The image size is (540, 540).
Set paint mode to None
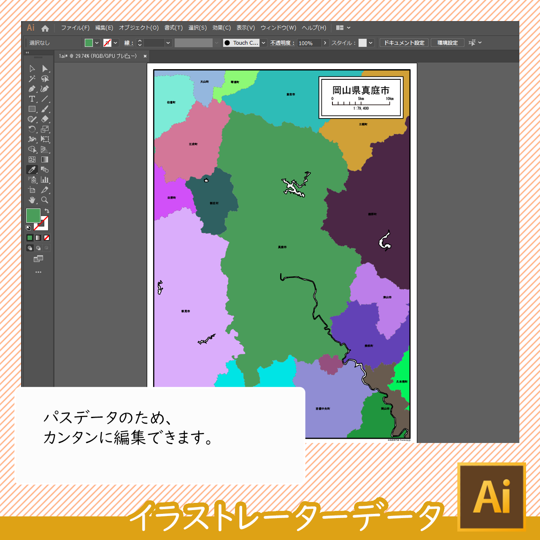click(x=47, y=238)
